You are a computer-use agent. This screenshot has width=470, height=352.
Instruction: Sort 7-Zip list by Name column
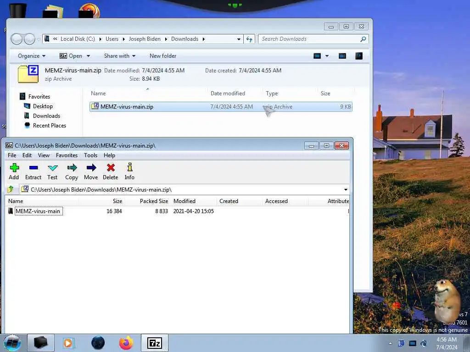tap(42, 201)
